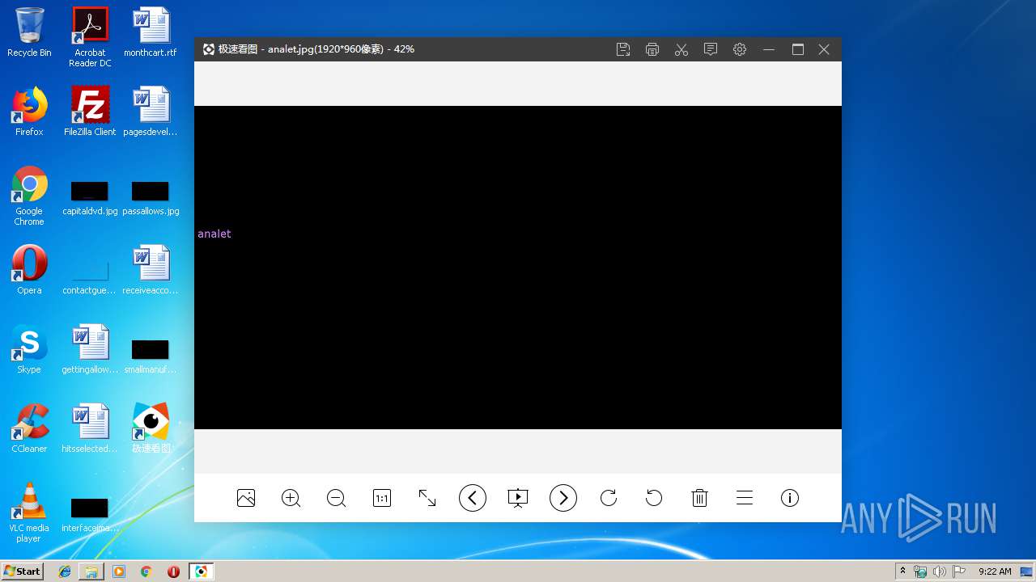Launch CCleaner desktop shortcut
This screenshot has width=1036, height=582.
(29, 428)
